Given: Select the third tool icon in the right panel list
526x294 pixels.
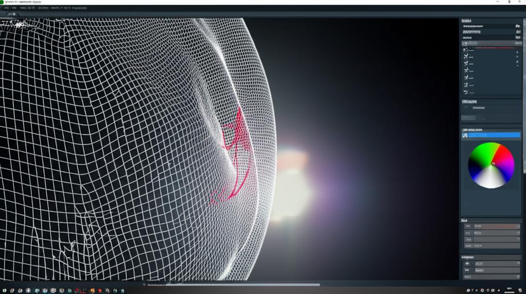Looking at the screenshot, I should coord(465,63).
